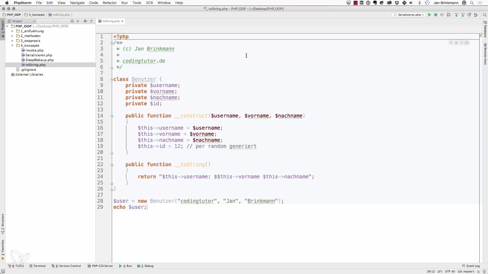Revert changes with the purple undo arrow
This screenshot has height=274, width=488.
click(x=476, y=15)
